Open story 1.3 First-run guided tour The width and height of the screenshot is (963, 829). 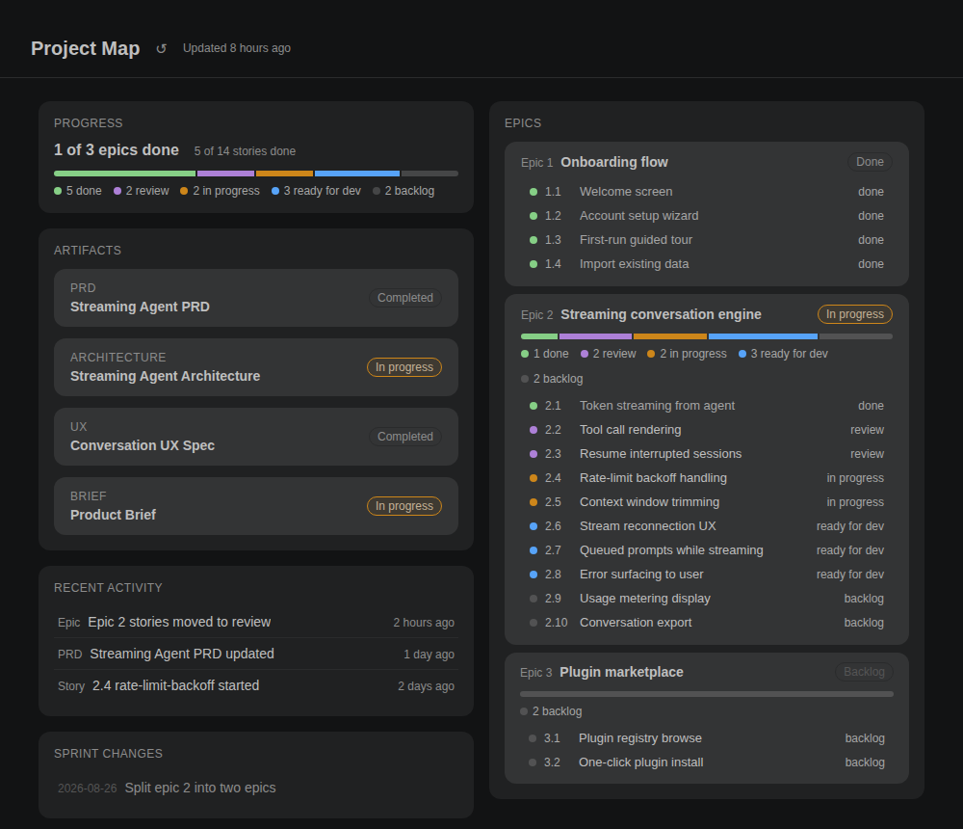(x=706, y=240)
